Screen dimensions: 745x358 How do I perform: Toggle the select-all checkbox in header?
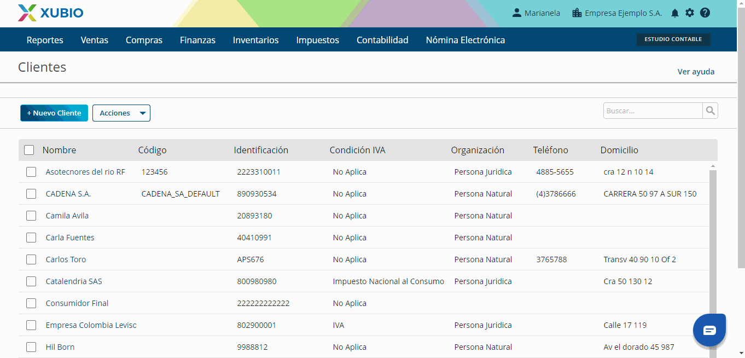pos(29,150)
